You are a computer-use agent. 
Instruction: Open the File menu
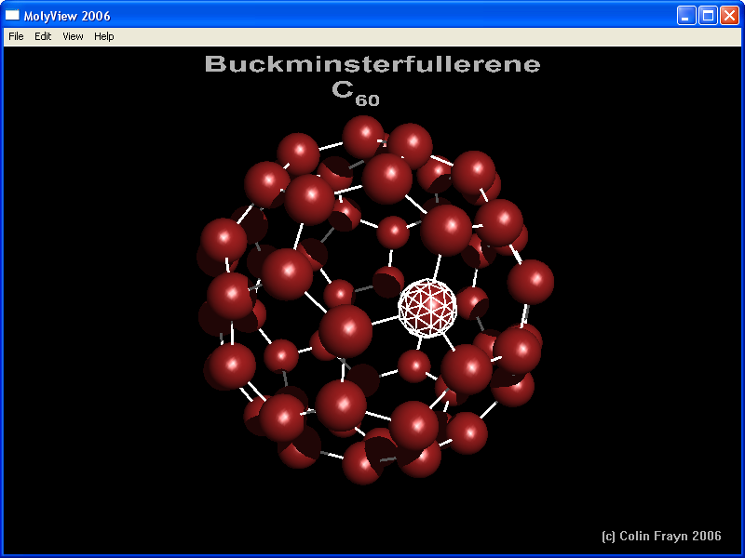[16, 36]
